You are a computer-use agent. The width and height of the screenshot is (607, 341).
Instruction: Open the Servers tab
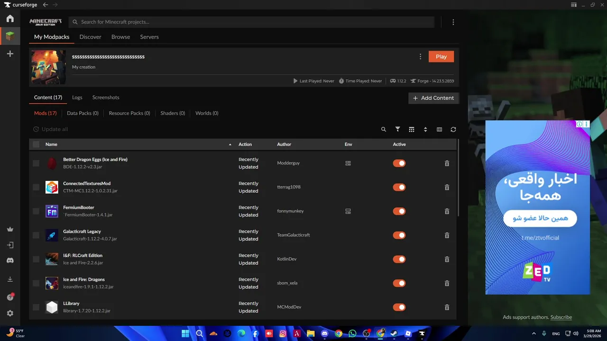coord(149,37)
